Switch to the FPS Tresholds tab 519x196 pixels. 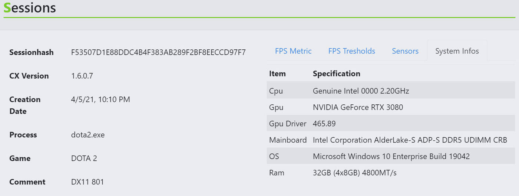pyautogui.click(x=351, y=51)
